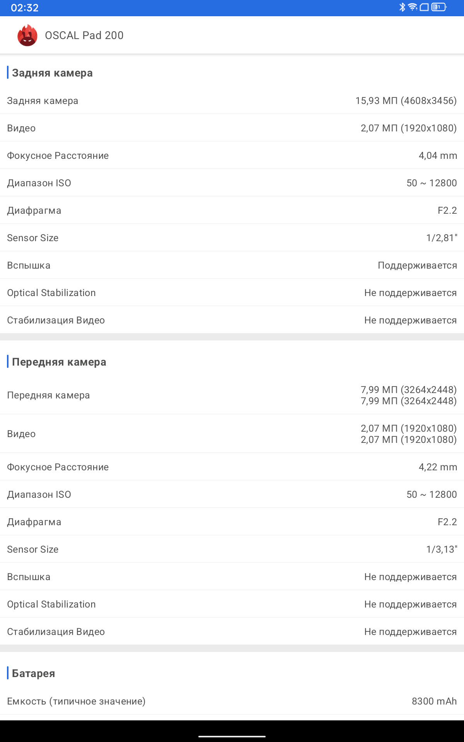
Task: Tap the Батарея section header
Action: tap(34, 673)
